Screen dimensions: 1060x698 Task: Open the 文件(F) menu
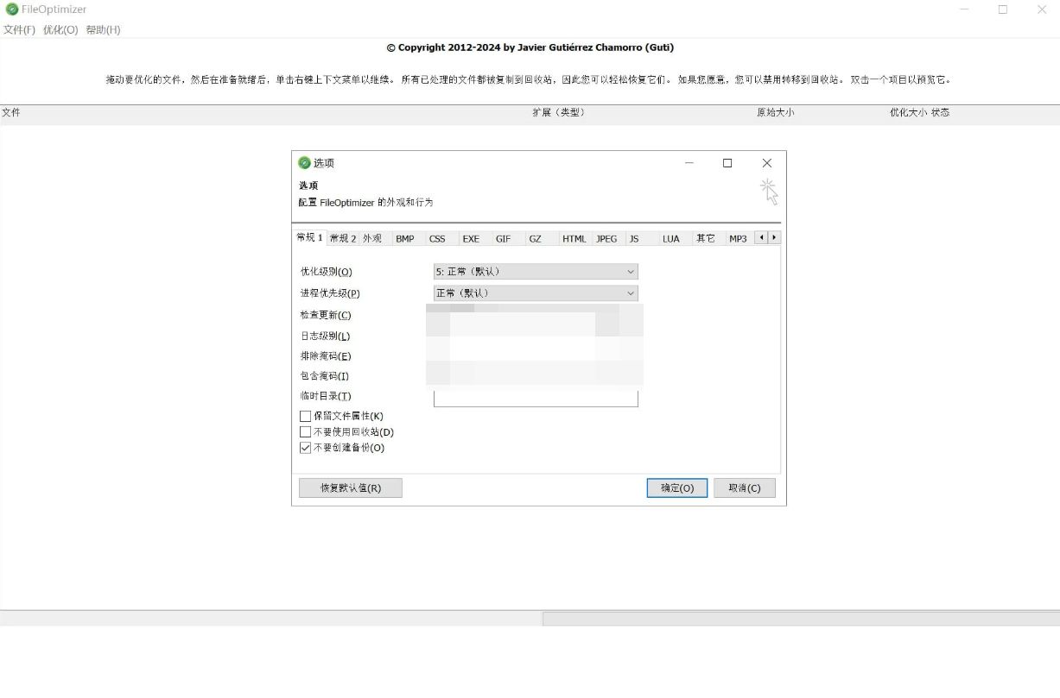[18, 28]
